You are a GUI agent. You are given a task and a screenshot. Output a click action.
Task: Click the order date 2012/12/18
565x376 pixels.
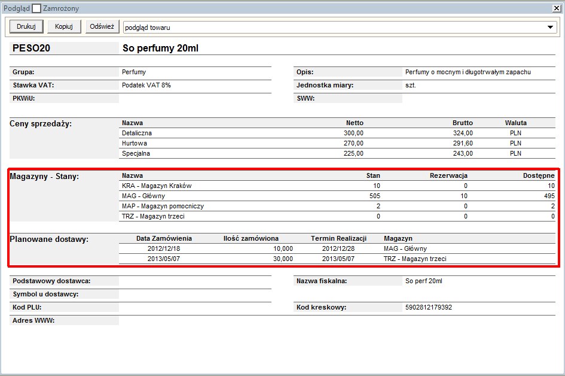coord(164,248)
